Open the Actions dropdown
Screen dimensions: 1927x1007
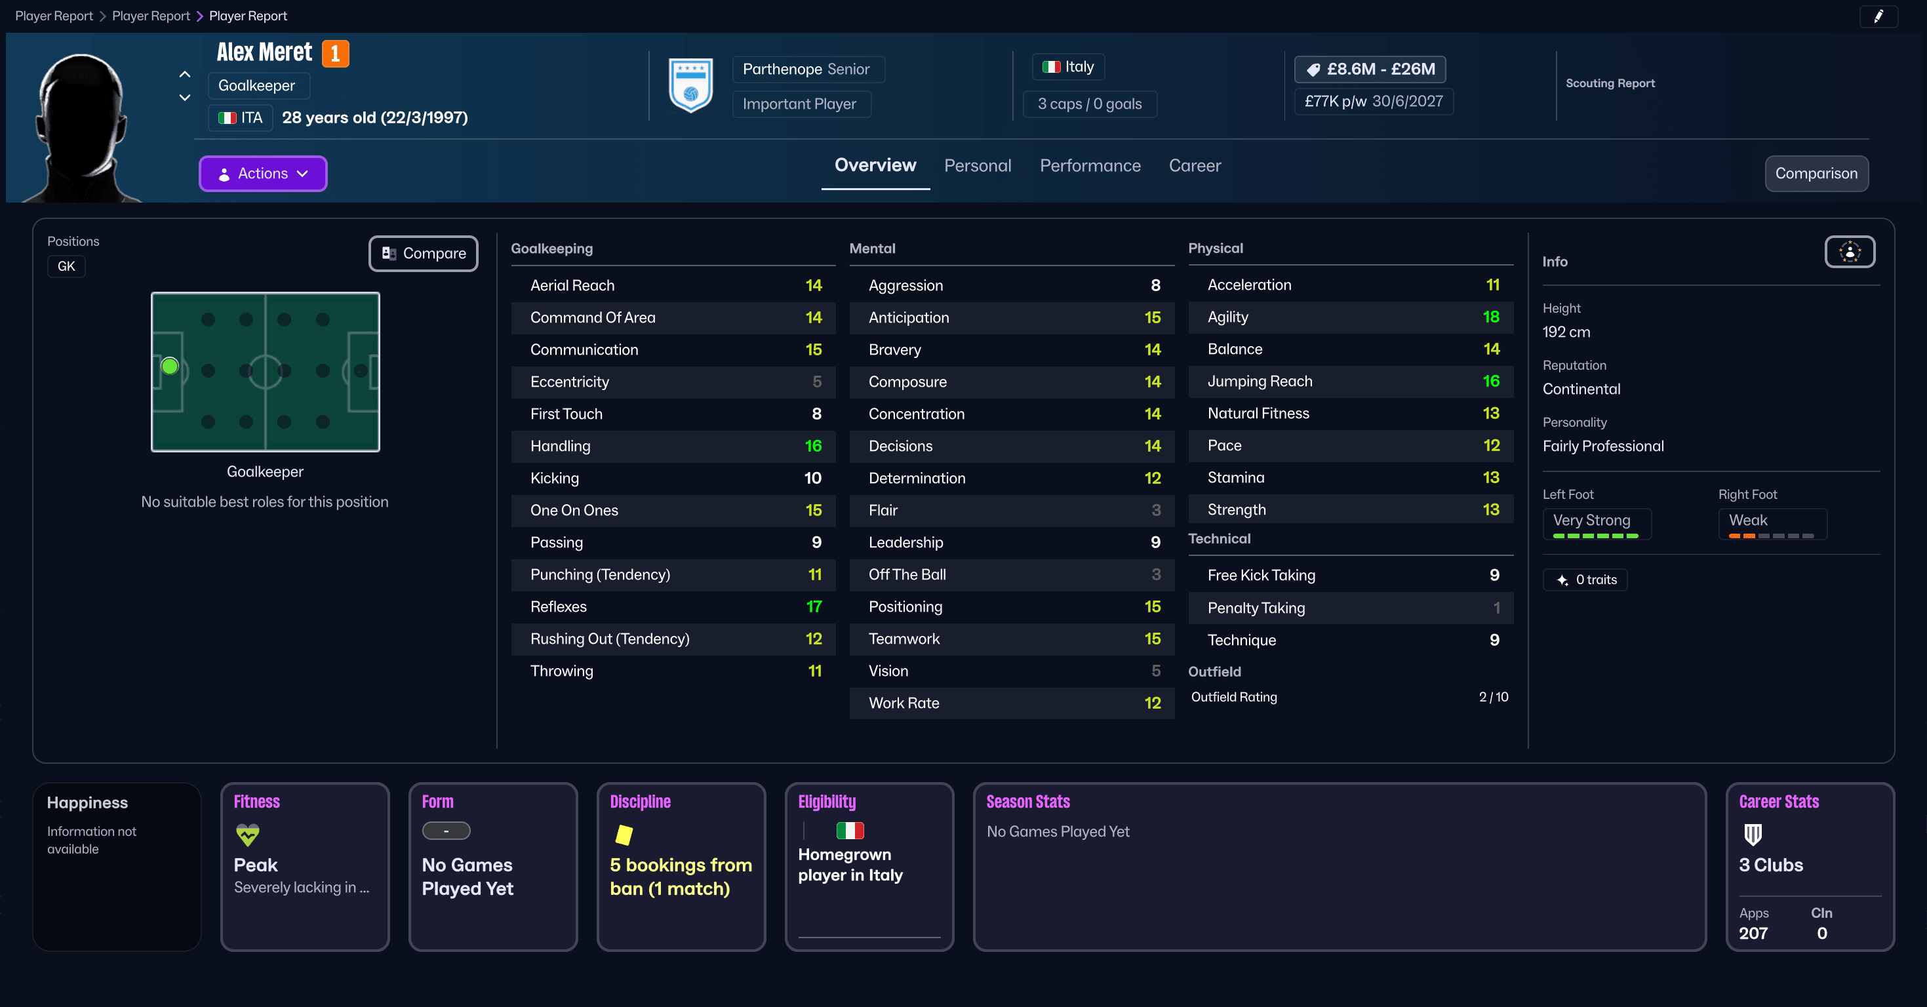[262, 173]
